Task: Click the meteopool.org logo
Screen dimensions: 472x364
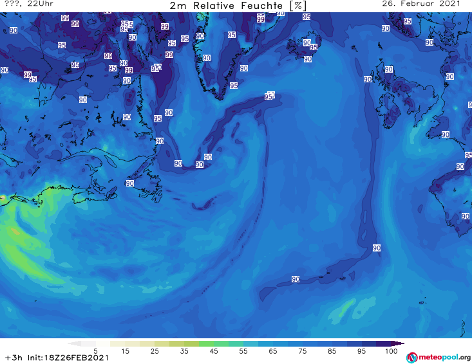Action: point(439,358)
